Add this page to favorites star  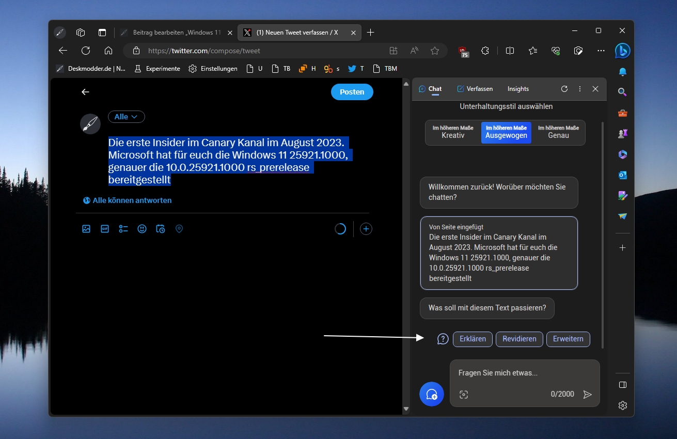(x=435, y=51)
